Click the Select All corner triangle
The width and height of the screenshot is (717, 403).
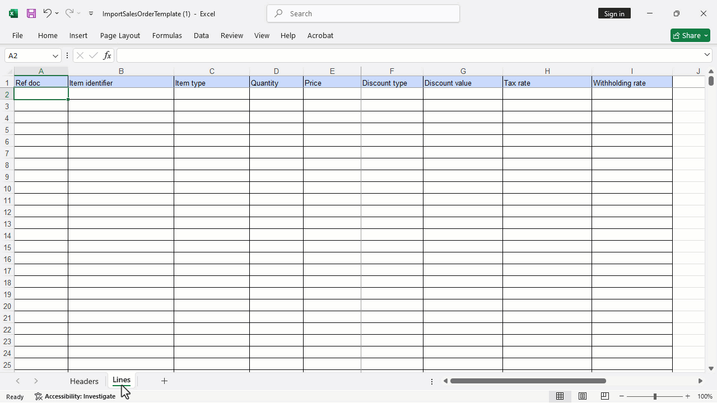tap(10, 71)
